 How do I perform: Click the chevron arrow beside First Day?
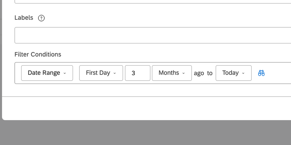pyautogui.click(x=115, y=73)
